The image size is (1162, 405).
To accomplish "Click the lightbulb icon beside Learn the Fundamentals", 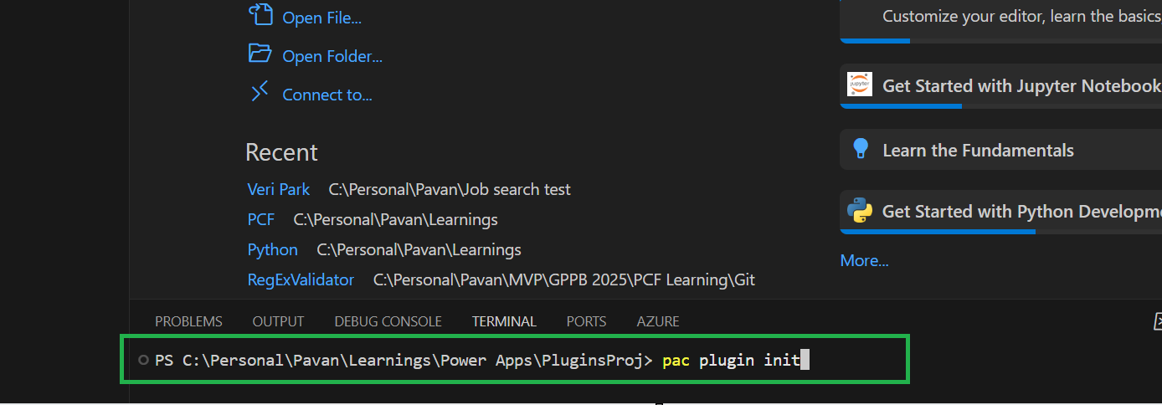I will pos(860,149).
